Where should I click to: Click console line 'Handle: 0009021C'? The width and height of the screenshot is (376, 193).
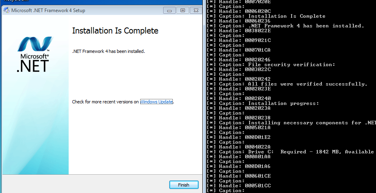tap(239, 40)
